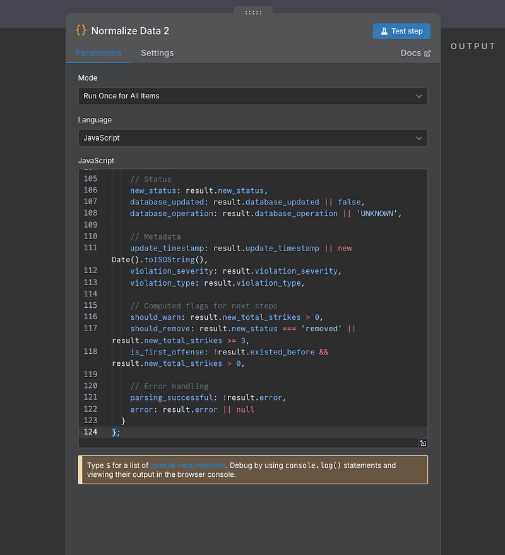This screenshot has height=555, width=505.
Task: Click the // Metadata comment on line 110
Action: coord(155,237)
